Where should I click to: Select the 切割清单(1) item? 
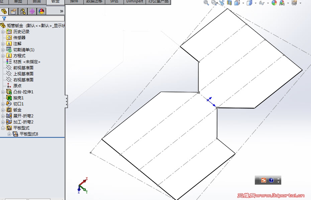[24, 49]
